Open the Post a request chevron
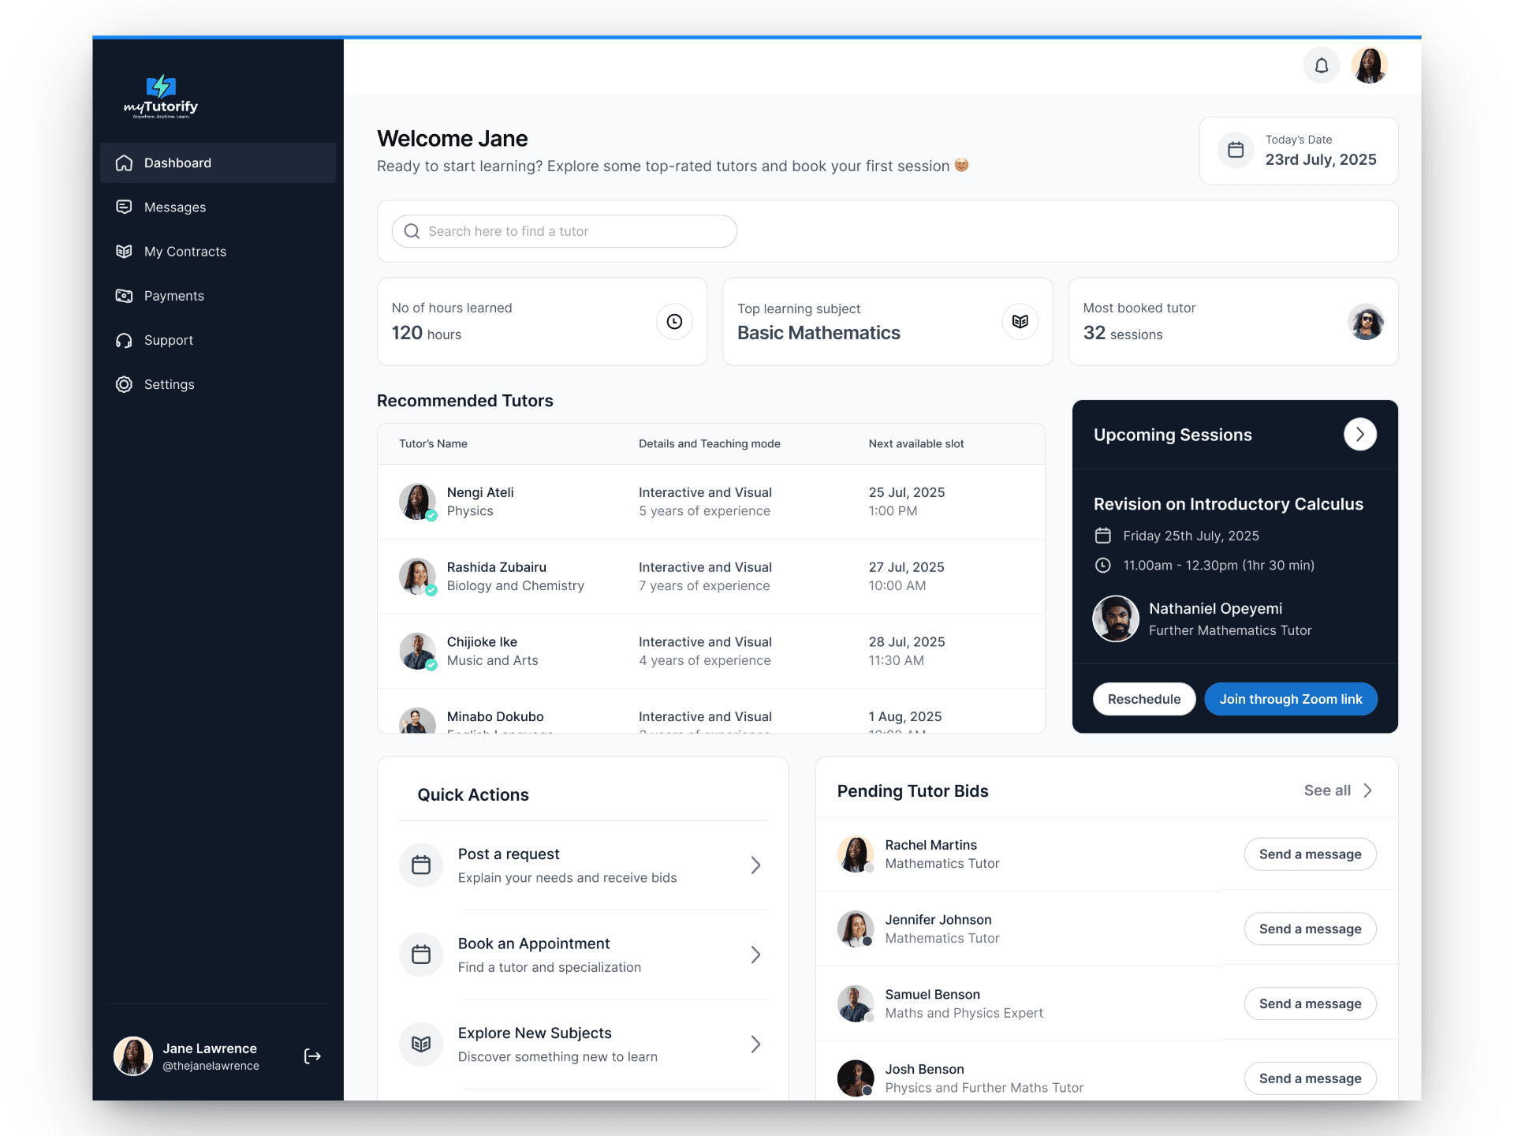Image resolution: width=1514 pixels, height=1136 pixels. pyautogui.click(x=755, y=865)
